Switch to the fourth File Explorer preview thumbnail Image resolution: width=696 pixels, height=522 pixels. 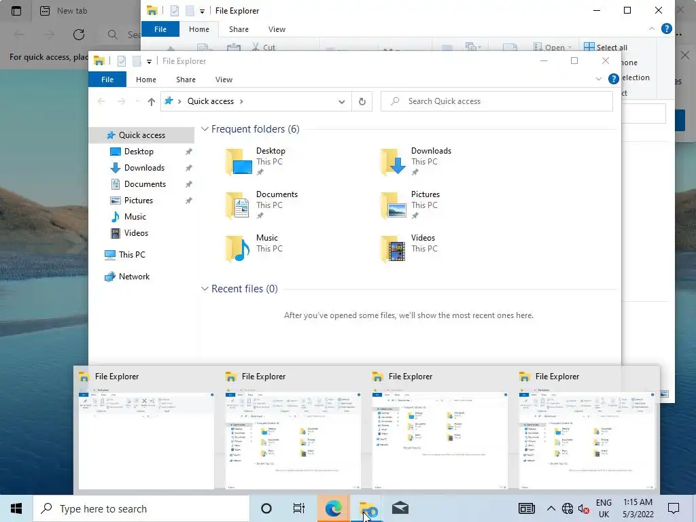point(587,430)
